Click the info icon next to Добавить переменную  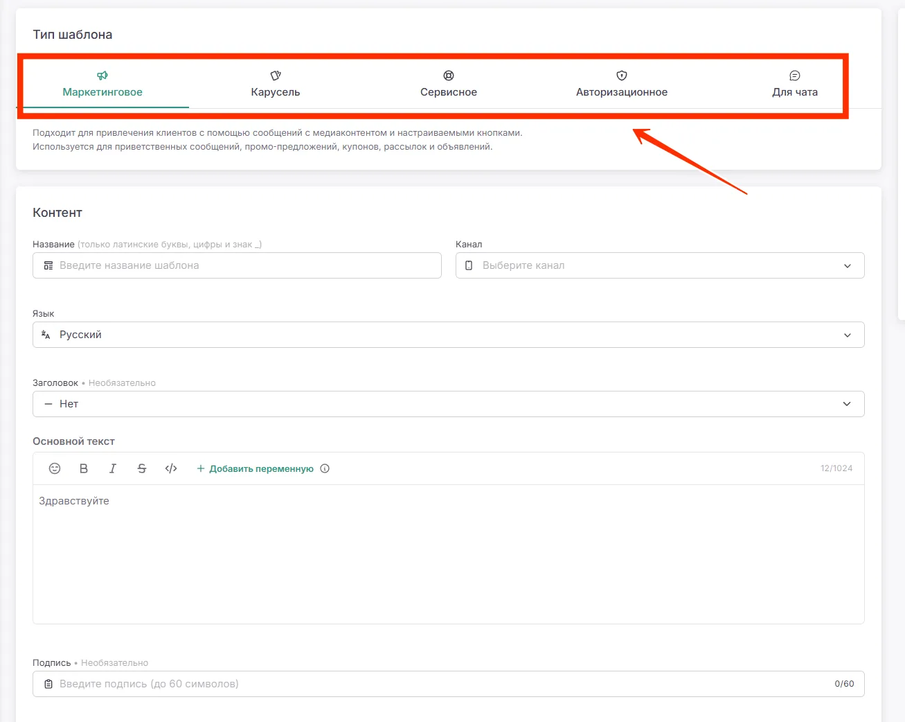(x=325, y=468)
